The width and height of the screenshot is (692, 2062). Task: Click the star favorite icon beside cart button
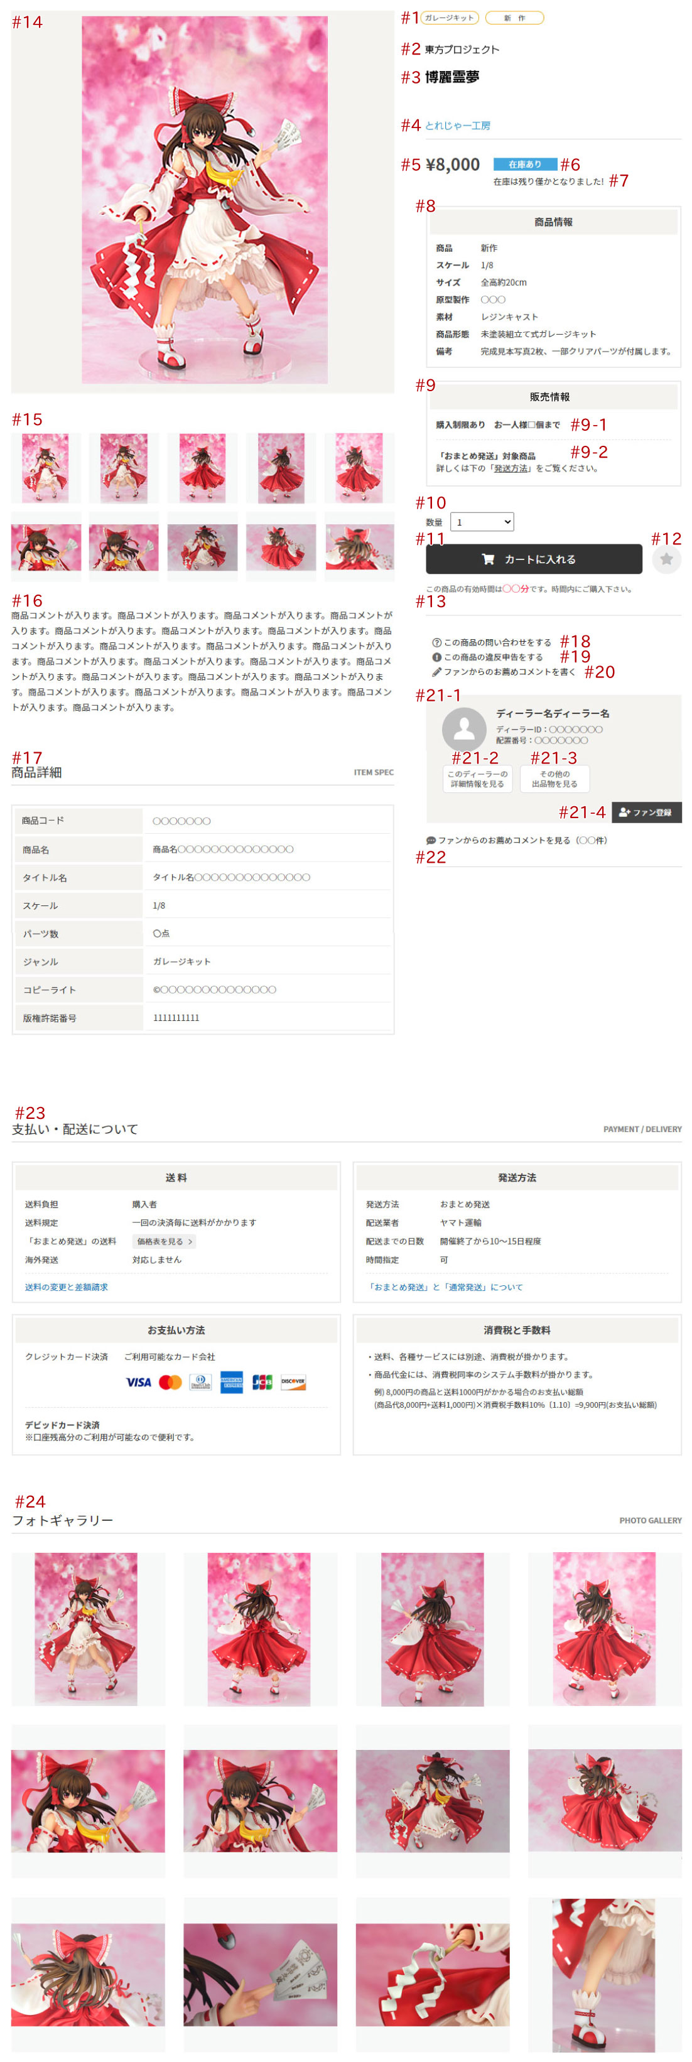click(666, 559)
